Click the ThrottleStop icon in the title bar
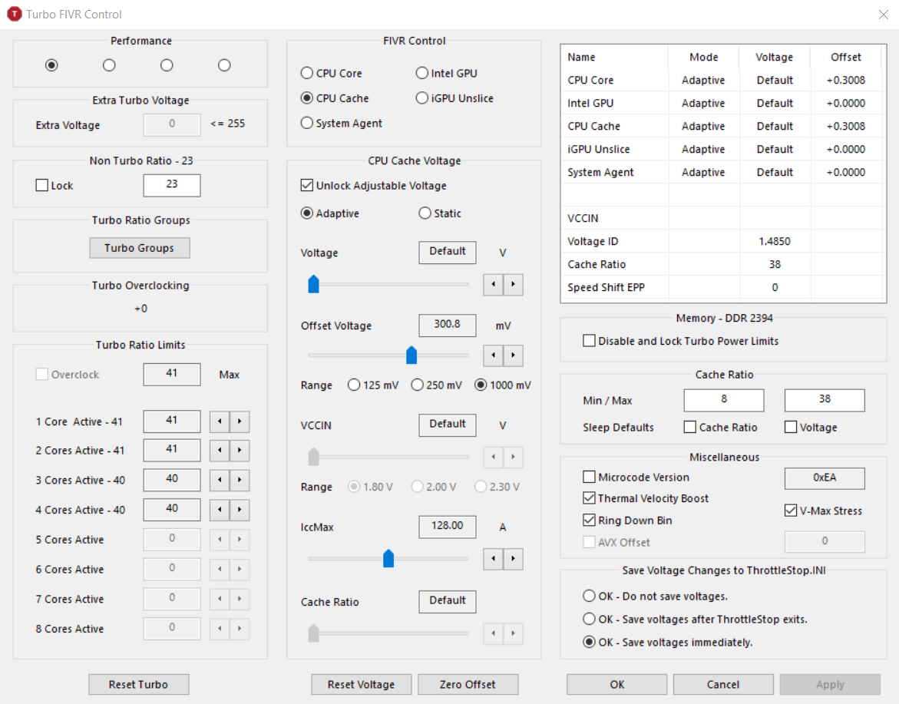Viewport: 899px width, 704px height. tap(15, 14)
